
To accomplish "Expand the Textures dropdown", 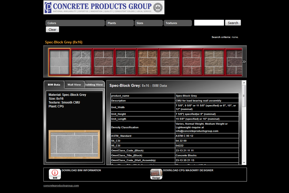I will tap(178, 23).
